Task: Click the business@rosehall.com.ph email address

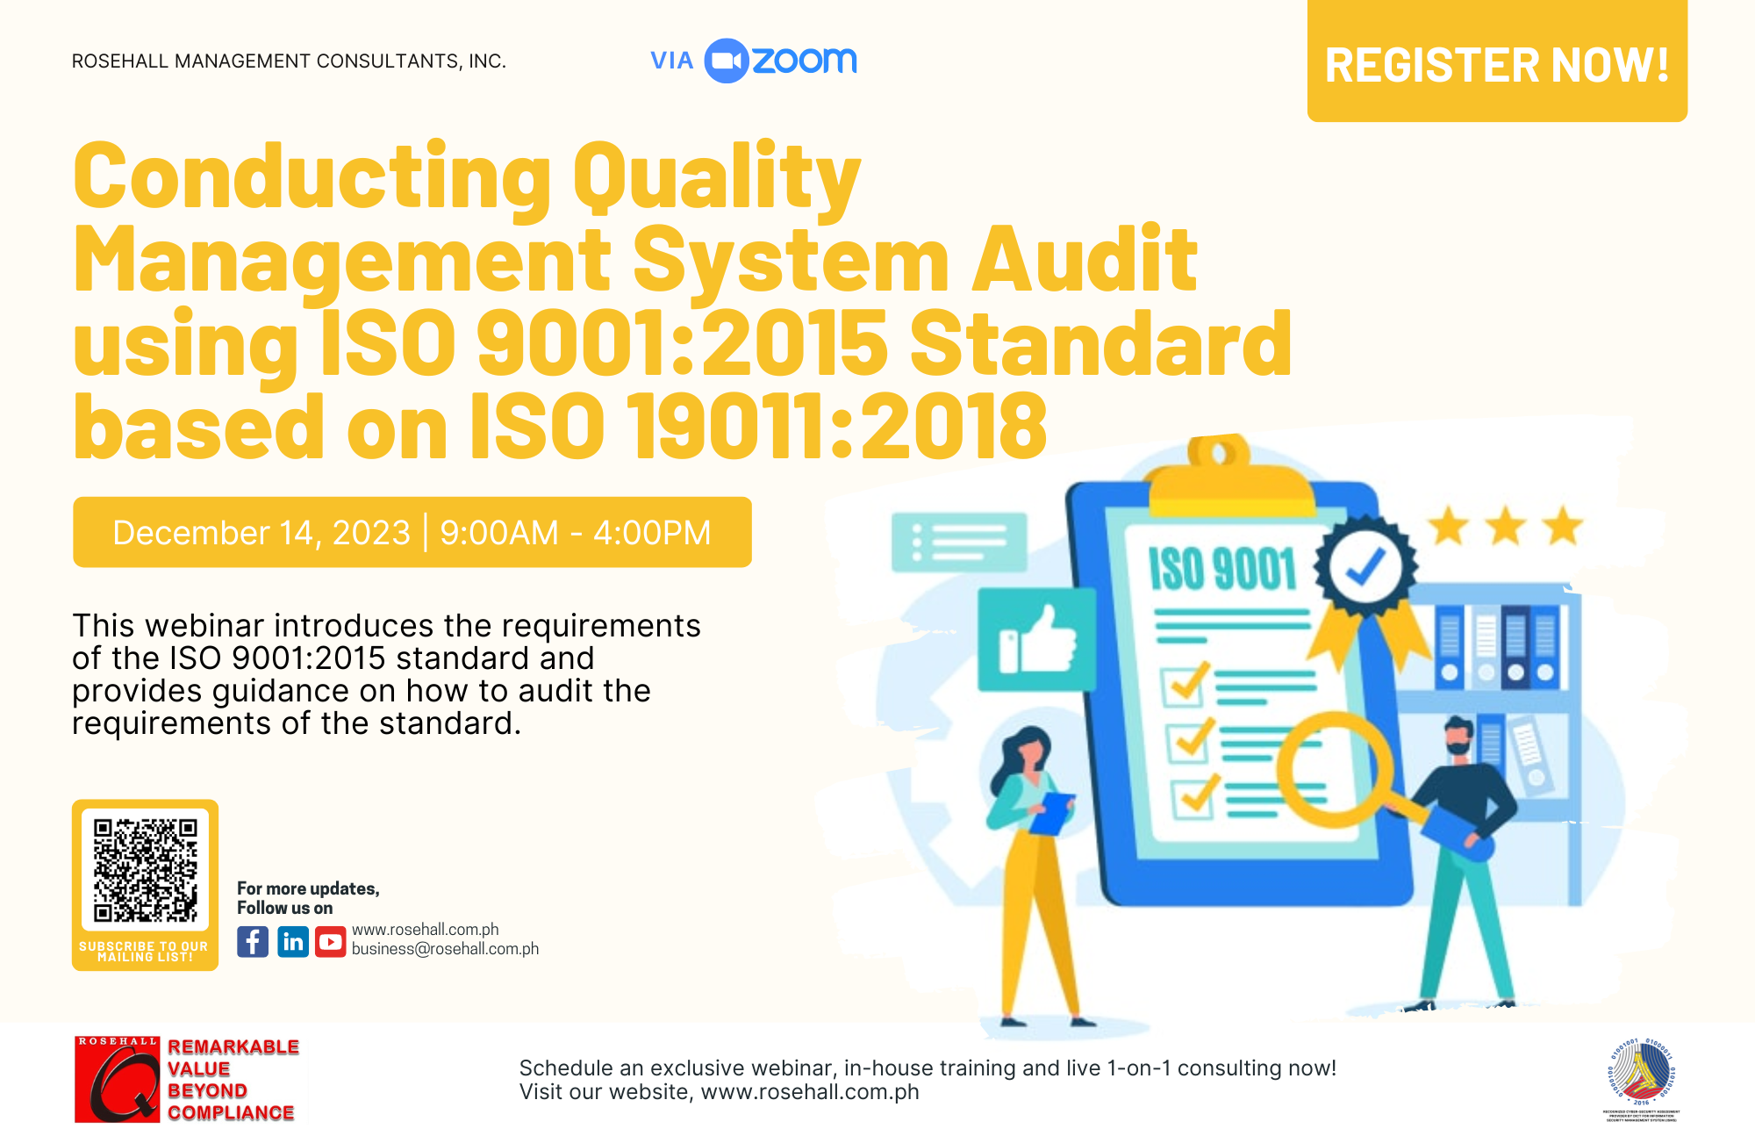Action: pyautogui.click(x=446, y=949)
